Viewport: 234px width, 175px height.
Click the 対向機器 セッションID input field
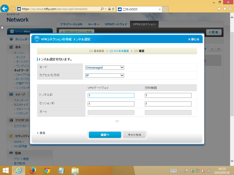coord(168,104)
